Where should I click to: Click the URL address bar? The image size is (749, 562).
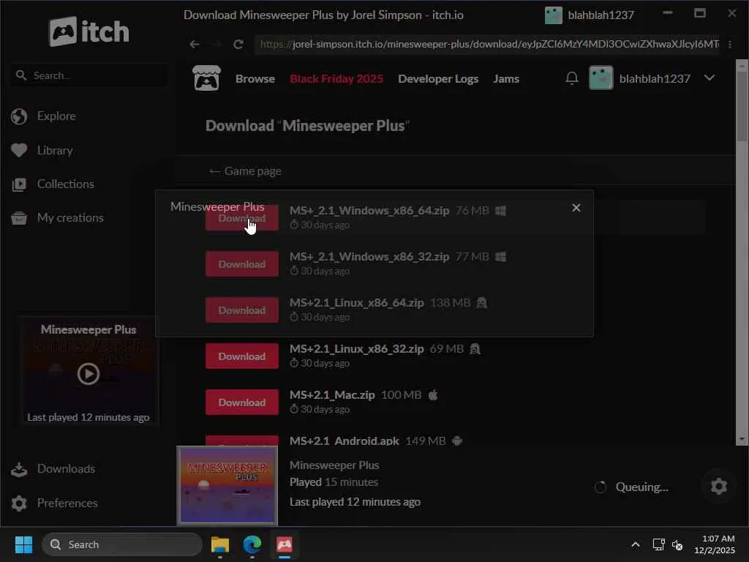pyautogui.click(x=487, y=44)
